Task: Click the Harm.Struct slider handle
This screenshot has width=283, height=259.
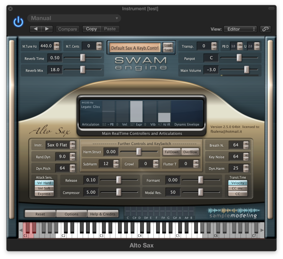Action: 139,152
